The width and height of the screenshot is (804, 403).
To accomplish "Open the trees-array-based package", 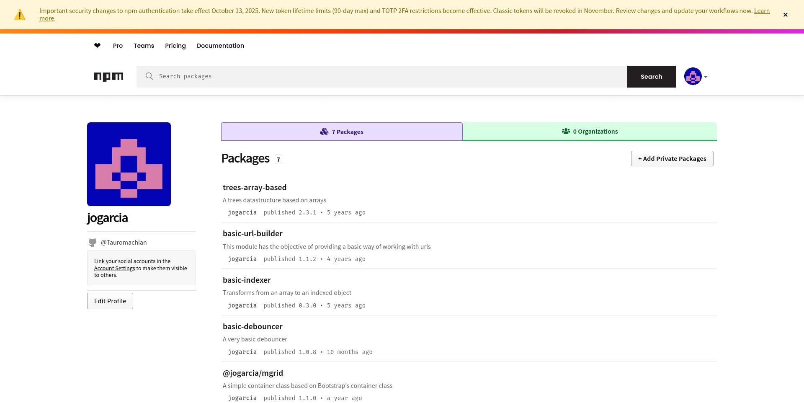I will click(254, 187).
